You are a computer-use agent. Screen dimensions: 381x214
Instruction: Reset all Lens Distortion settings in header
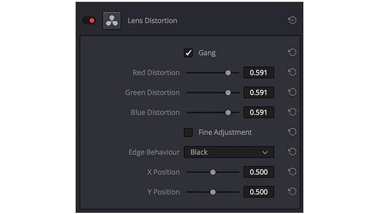coord(292,20)
